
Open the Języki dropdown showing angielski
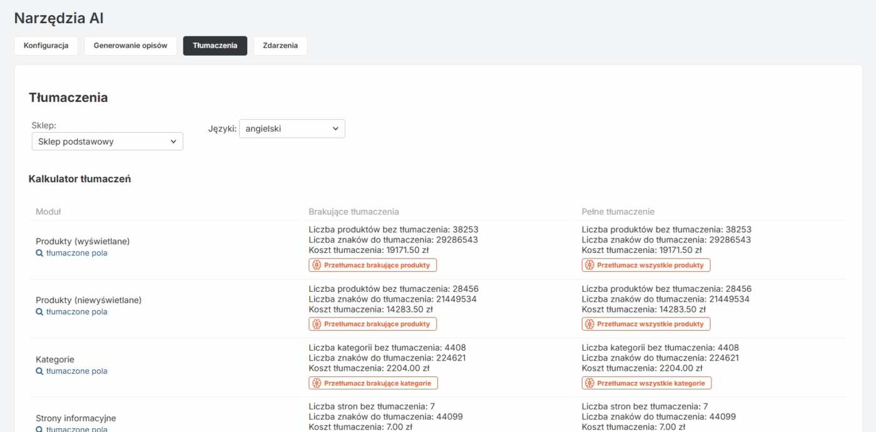[292, 128]
